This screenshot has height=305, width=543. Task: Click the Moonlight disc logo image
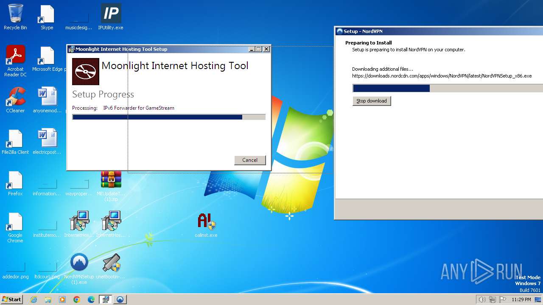coord(86,72)
